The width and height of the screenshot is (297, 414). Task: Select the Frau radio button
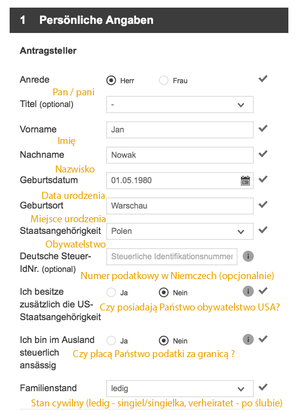[x=163, y=80]
